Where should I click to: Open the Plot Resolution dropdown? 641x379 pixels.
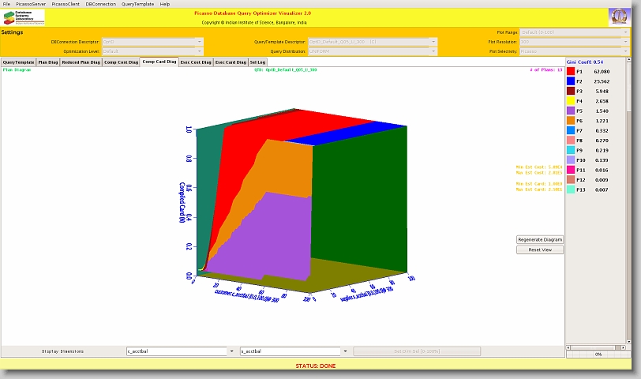tap(626, 41)
